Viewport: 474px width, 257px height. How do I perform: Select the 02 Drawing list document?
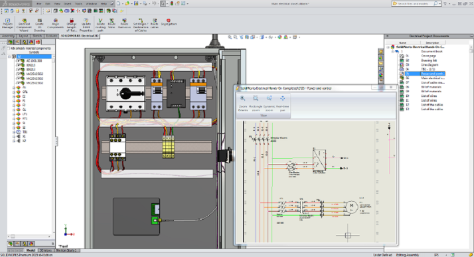tap(422, 60)
